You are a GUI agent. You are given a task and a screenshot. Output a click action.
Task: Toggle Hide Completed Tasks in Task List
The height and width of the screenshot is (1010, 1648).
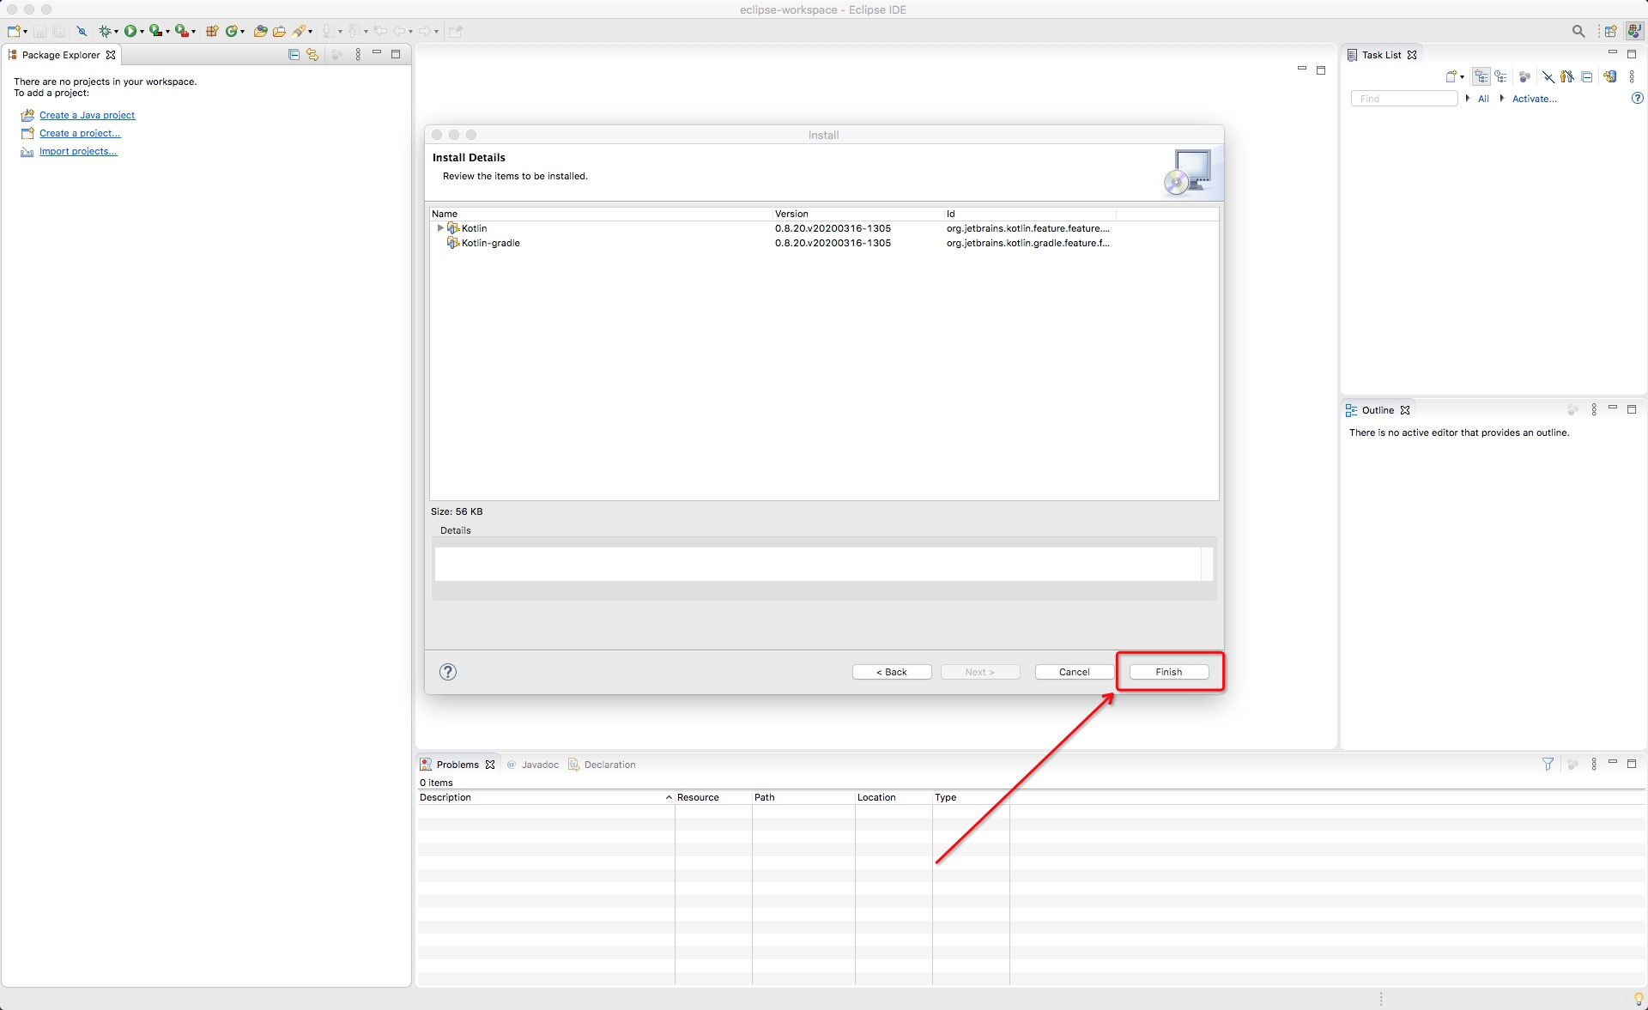[1548, 76]
